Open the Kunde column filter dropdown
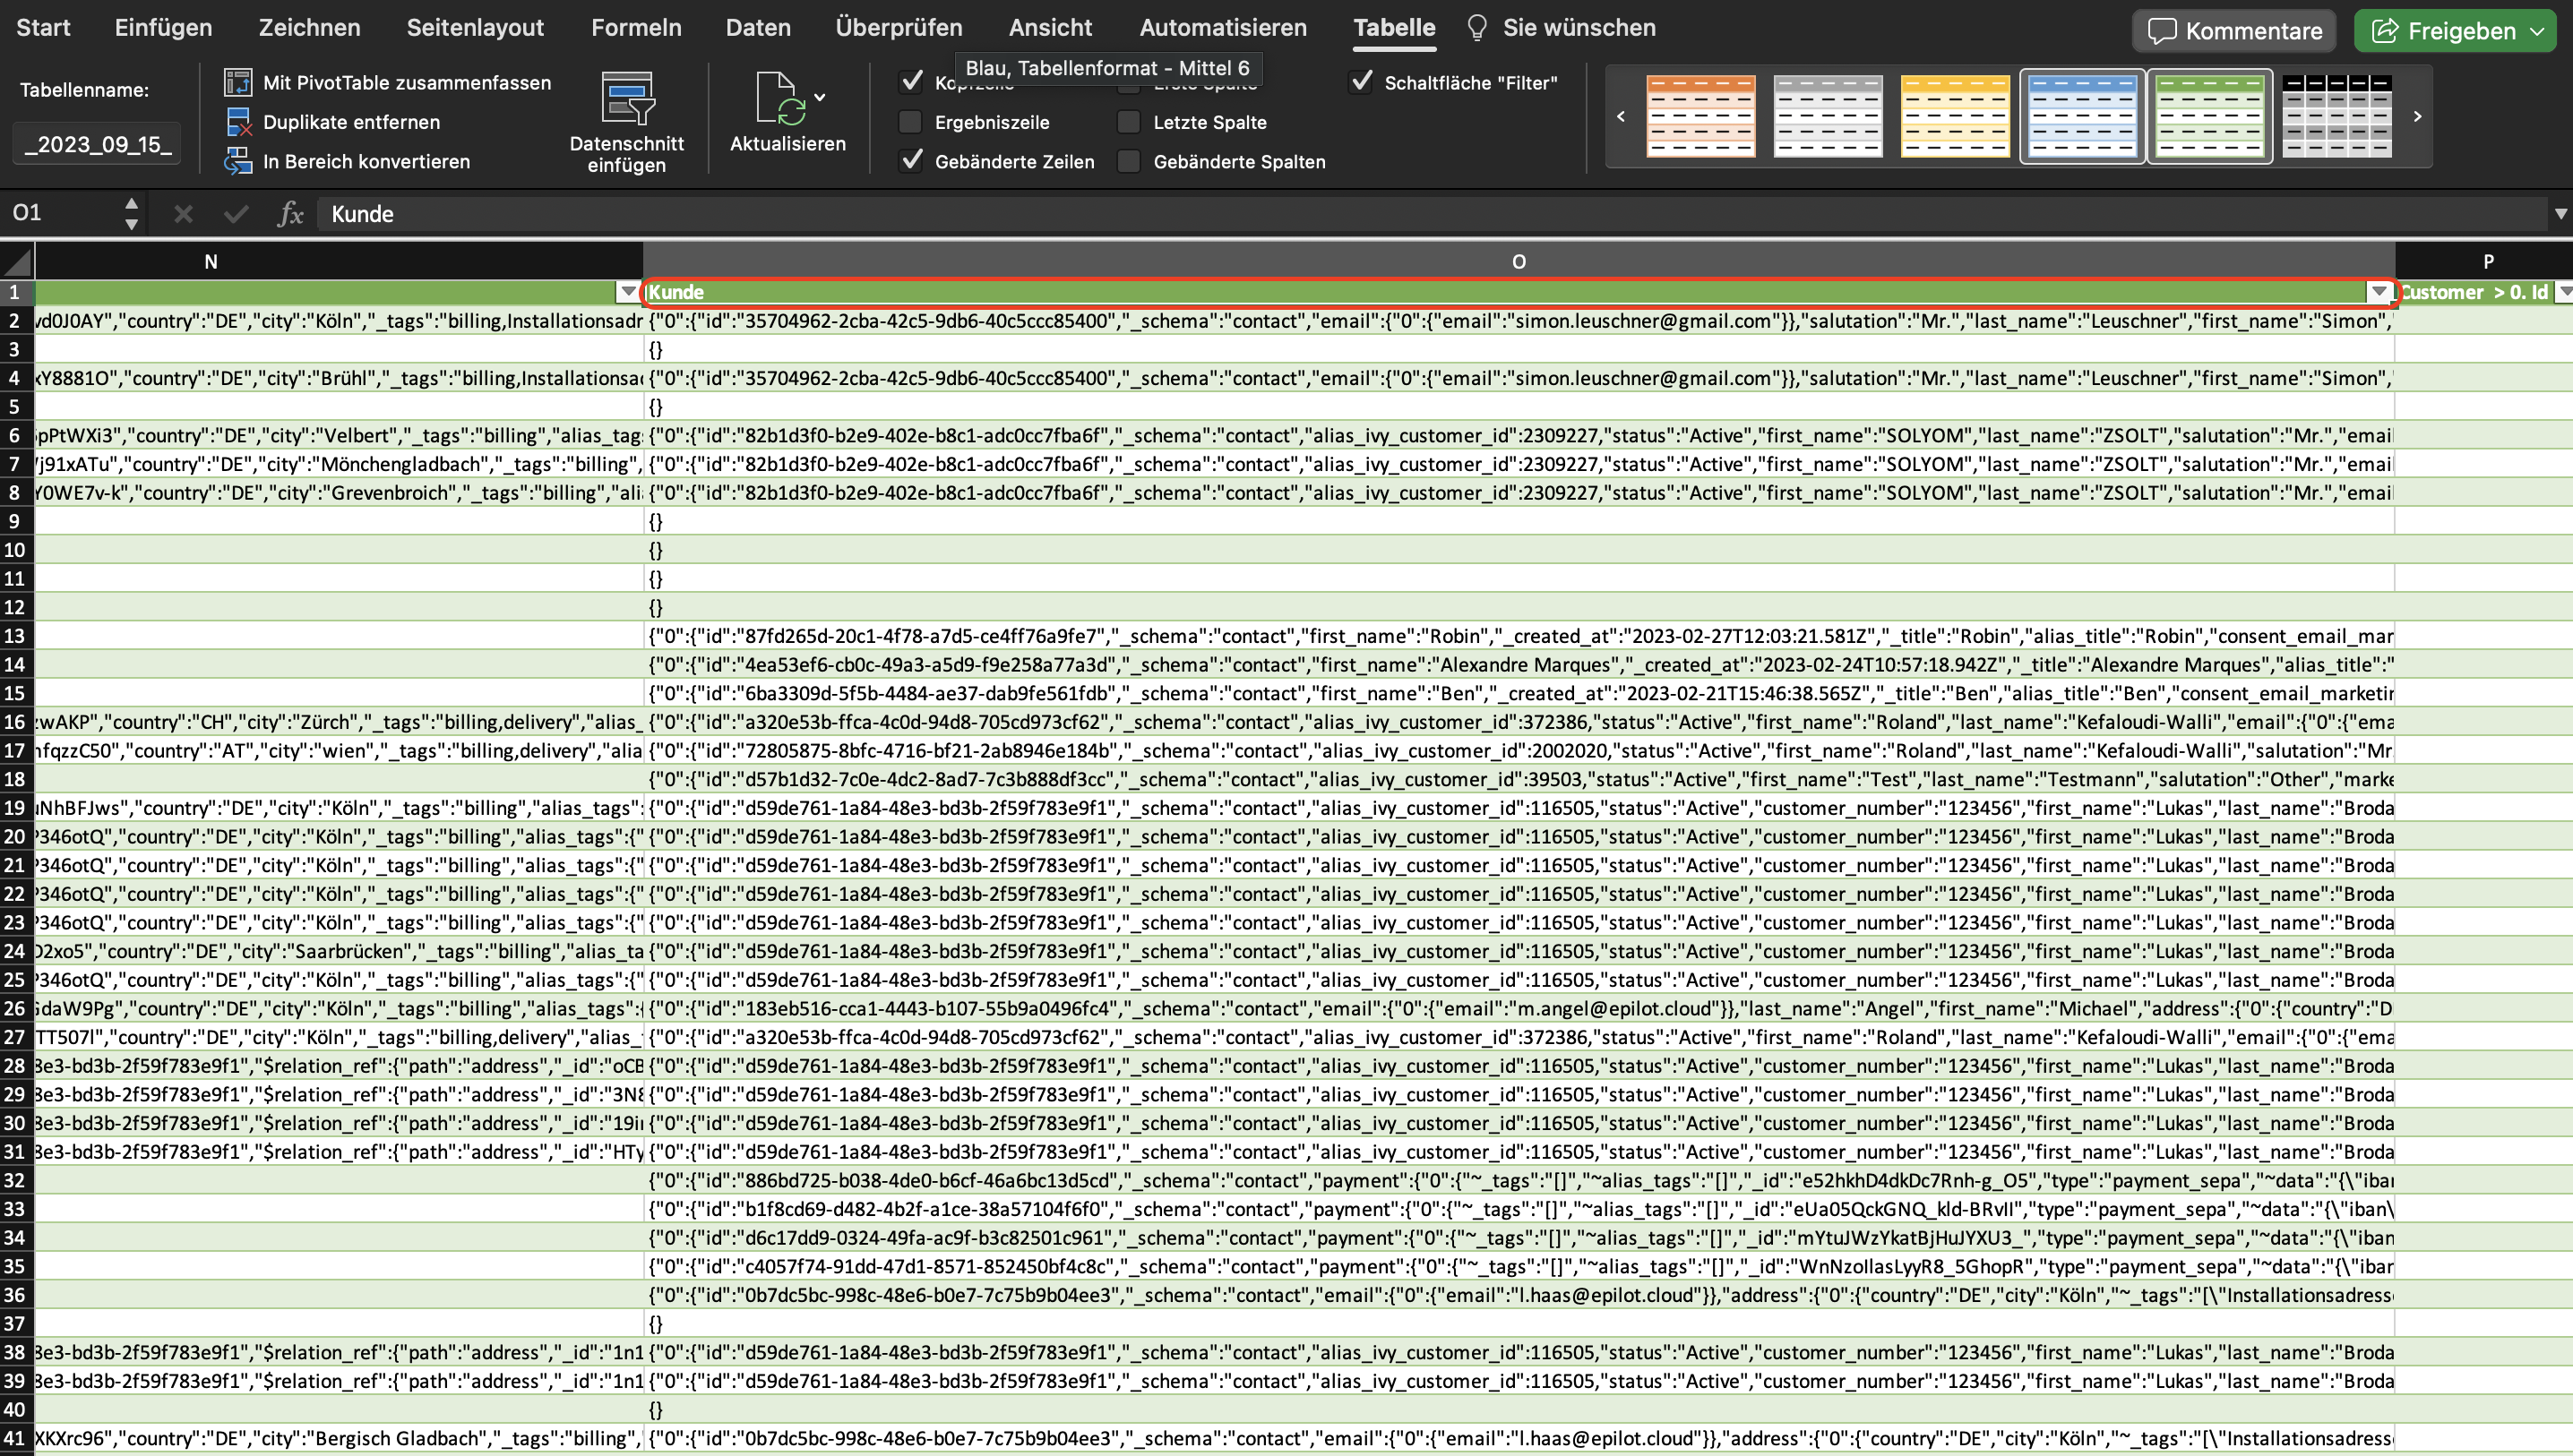2573x1456 pixels. click(x=2379, y=292)
